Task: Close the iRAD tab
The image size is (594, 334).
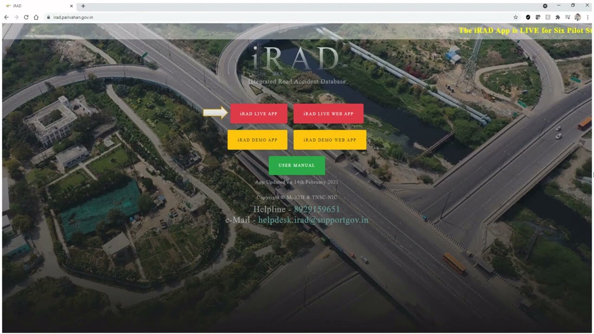Action: point(71,6)
